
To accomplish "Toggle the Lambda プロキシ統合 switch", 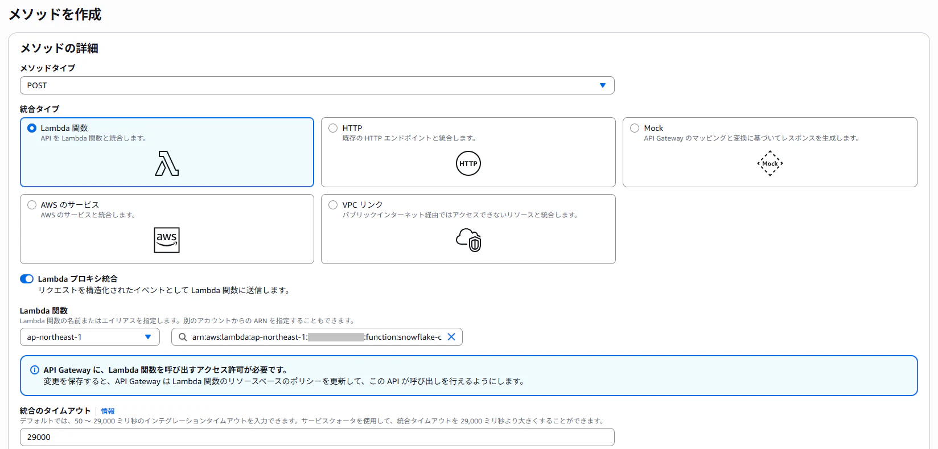I will pyautogui.click(x=27, y=279).
